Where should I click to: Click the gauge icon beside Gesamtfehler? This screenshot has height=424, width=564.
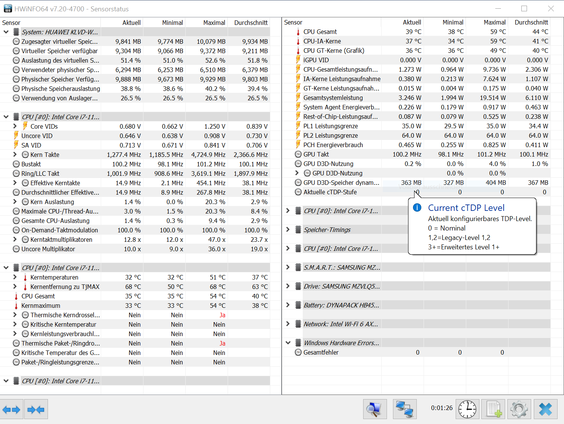298,352
